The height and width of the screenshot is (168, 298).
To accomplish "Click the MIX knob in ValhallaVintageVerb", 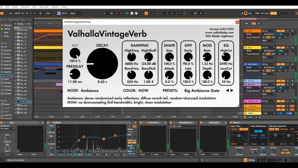I will tap(75, 53).
